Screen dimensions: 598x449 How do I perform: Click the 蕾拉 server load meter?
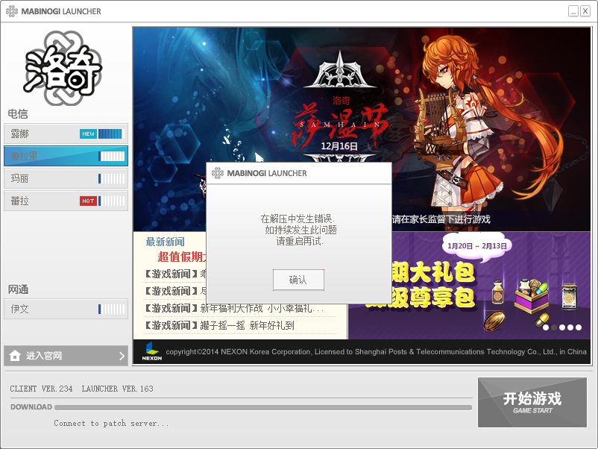point(111,201)
